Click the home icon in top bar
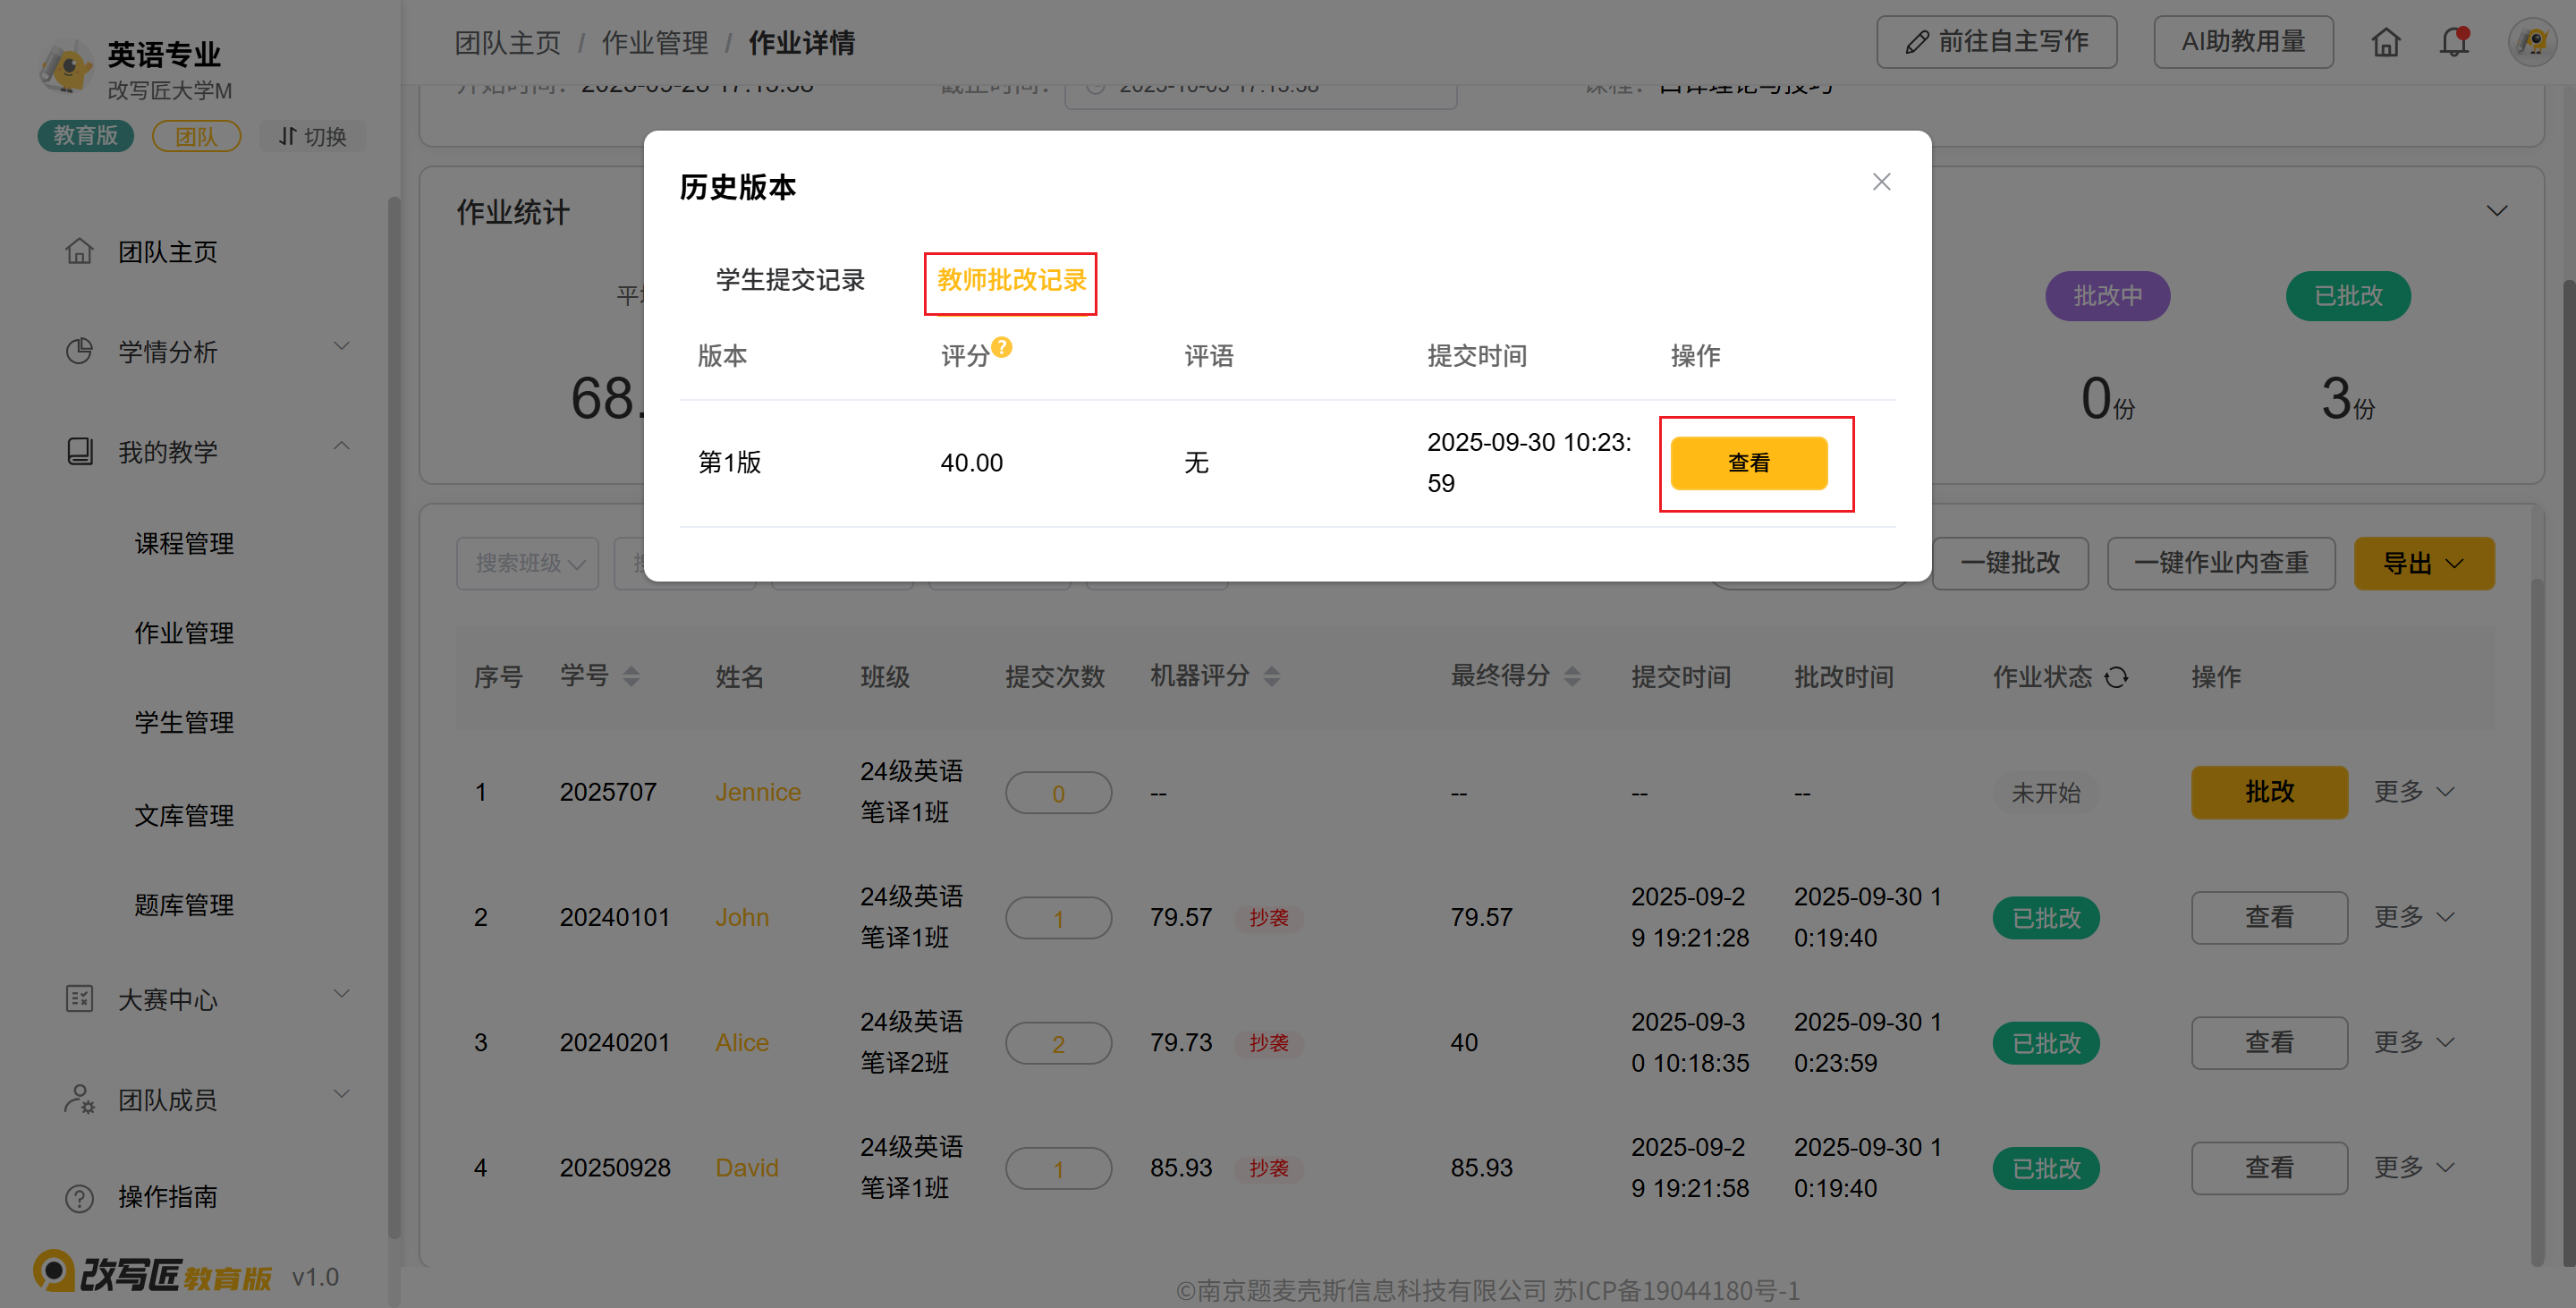This screenshot has width=2576, height=1308. [2385, 42]
